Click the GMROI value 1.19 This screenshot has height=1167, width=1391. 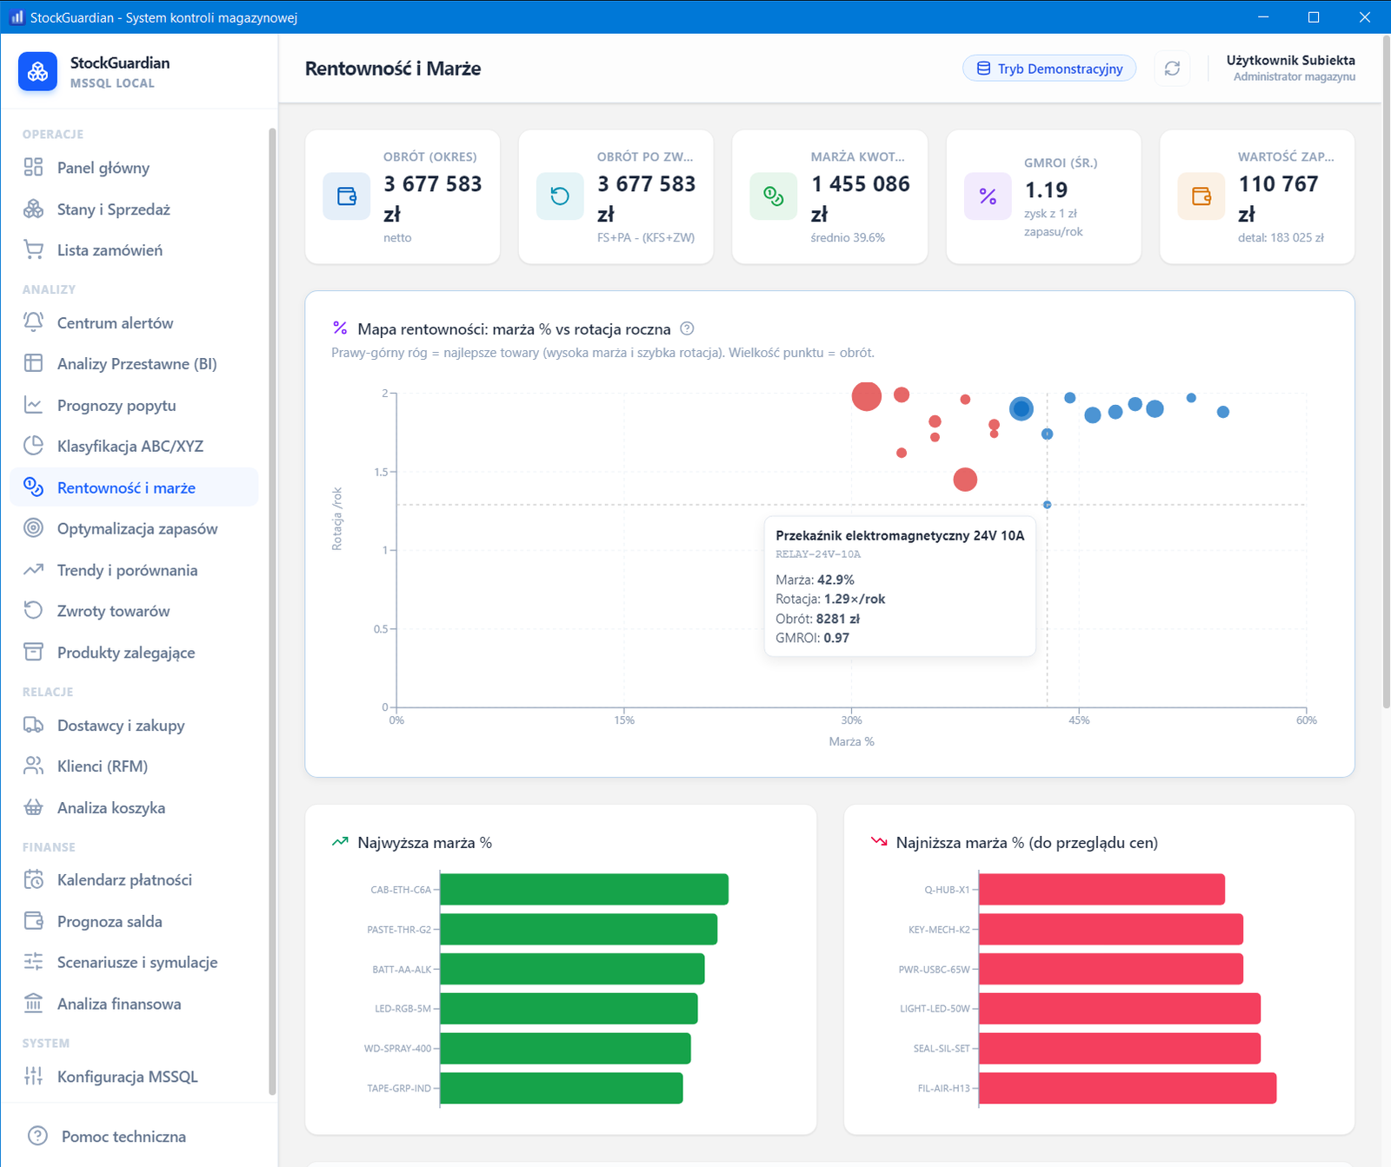[x=1046, y=189]
